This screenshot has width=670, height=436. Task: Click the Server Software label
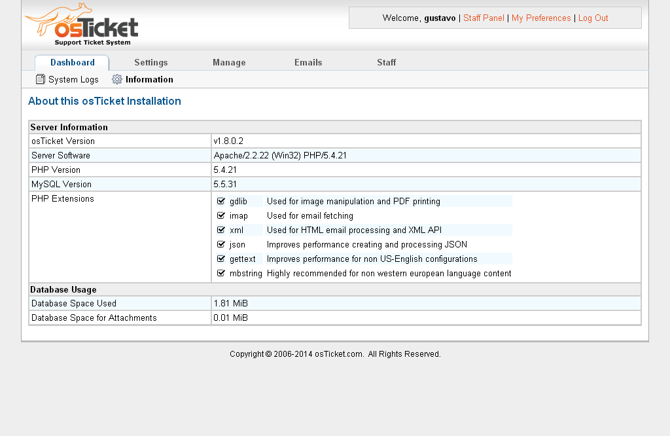coord(61,156)
